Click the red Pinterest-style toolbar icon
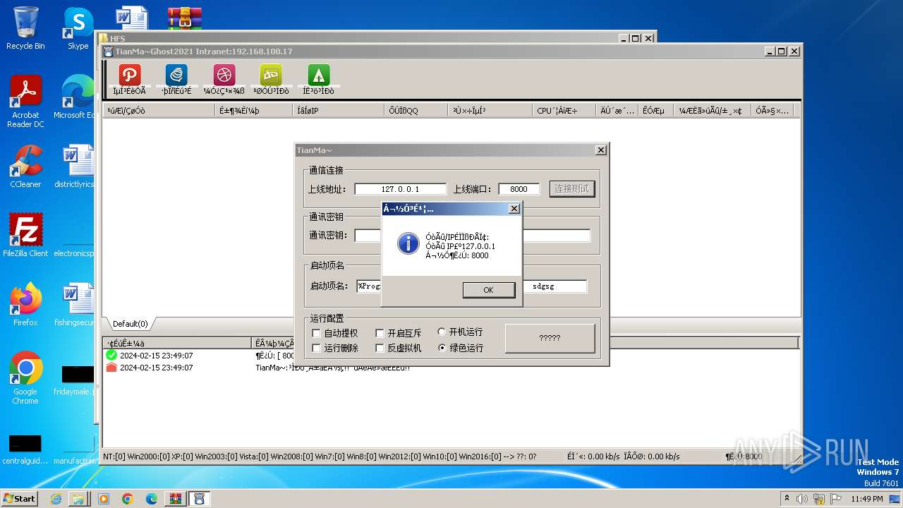 (130, 75)
